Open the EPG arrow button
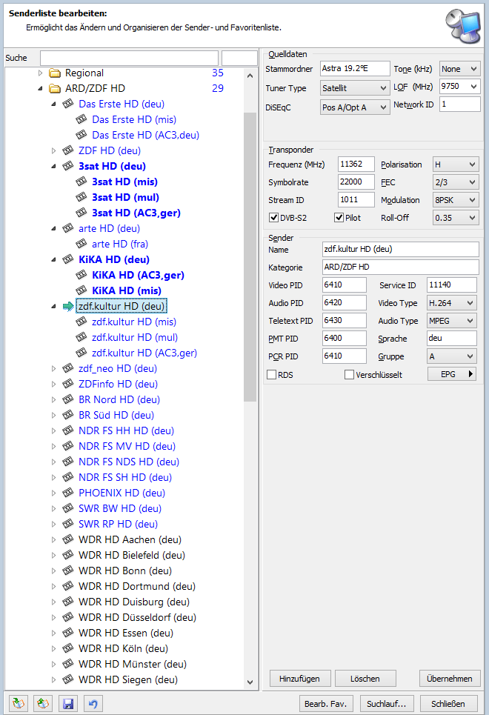The width and height of the screenshot is (489, 715). pos(452,374)
